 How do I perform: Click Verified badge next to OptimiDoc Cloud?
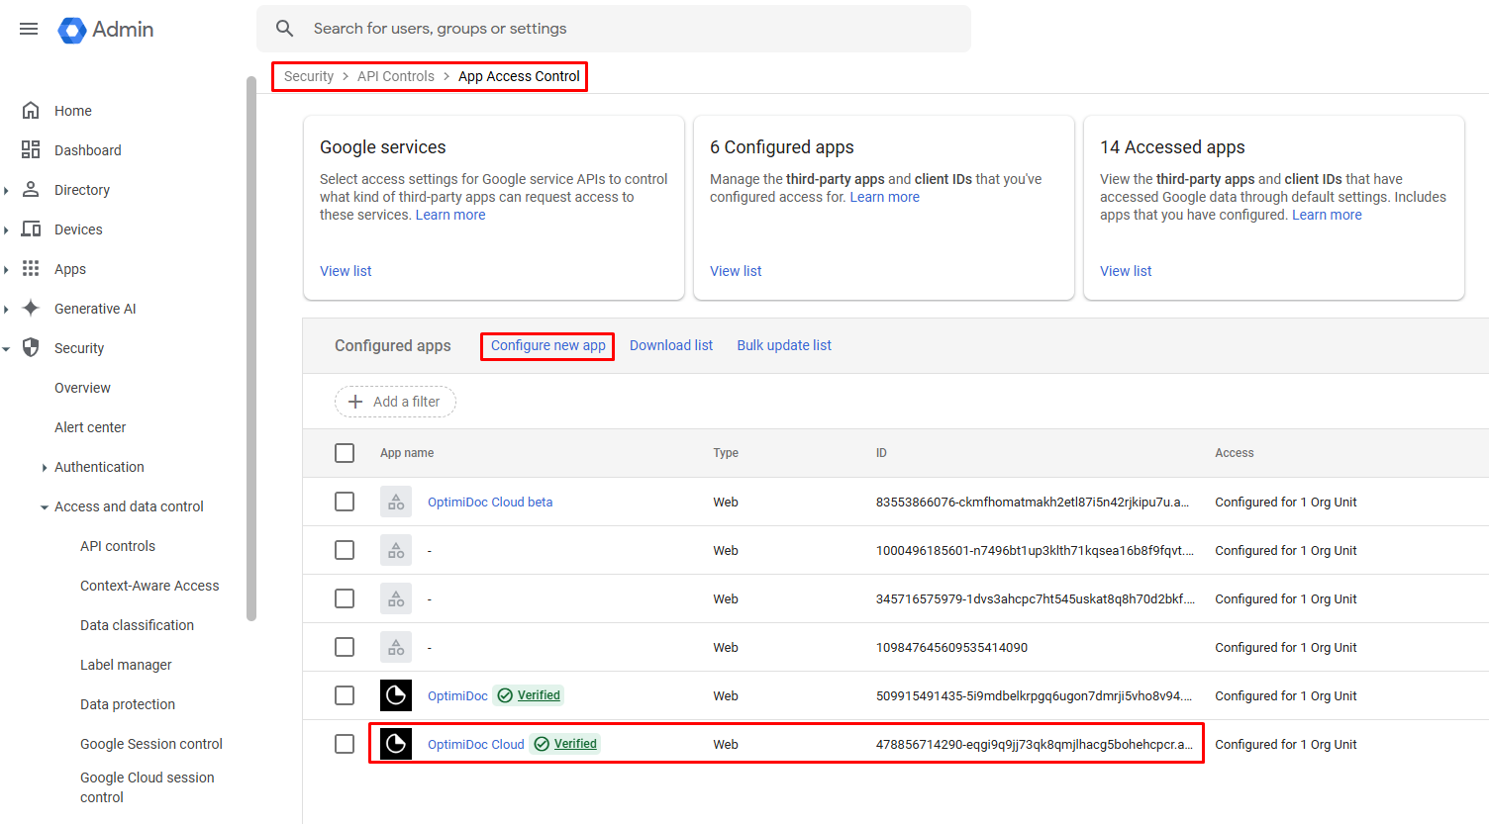pyautogui.click(x=565, y=744)
